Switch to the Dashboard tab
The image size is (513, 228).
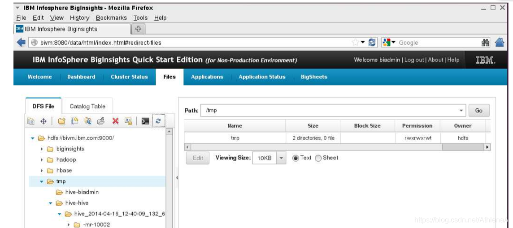click(x=81, y=77)
